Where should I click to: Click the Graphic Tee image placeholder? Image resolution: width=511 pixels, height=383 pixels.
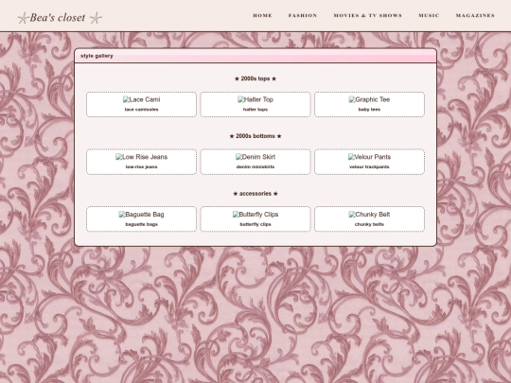coord(369,99)
